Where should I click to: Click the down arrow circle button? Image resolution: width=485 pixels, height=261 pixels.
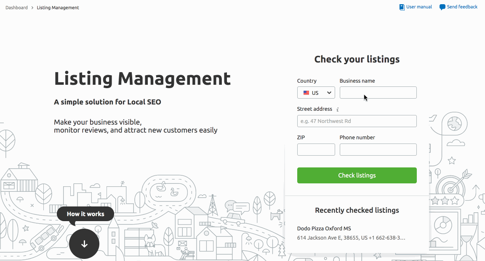tap(84, 244)
